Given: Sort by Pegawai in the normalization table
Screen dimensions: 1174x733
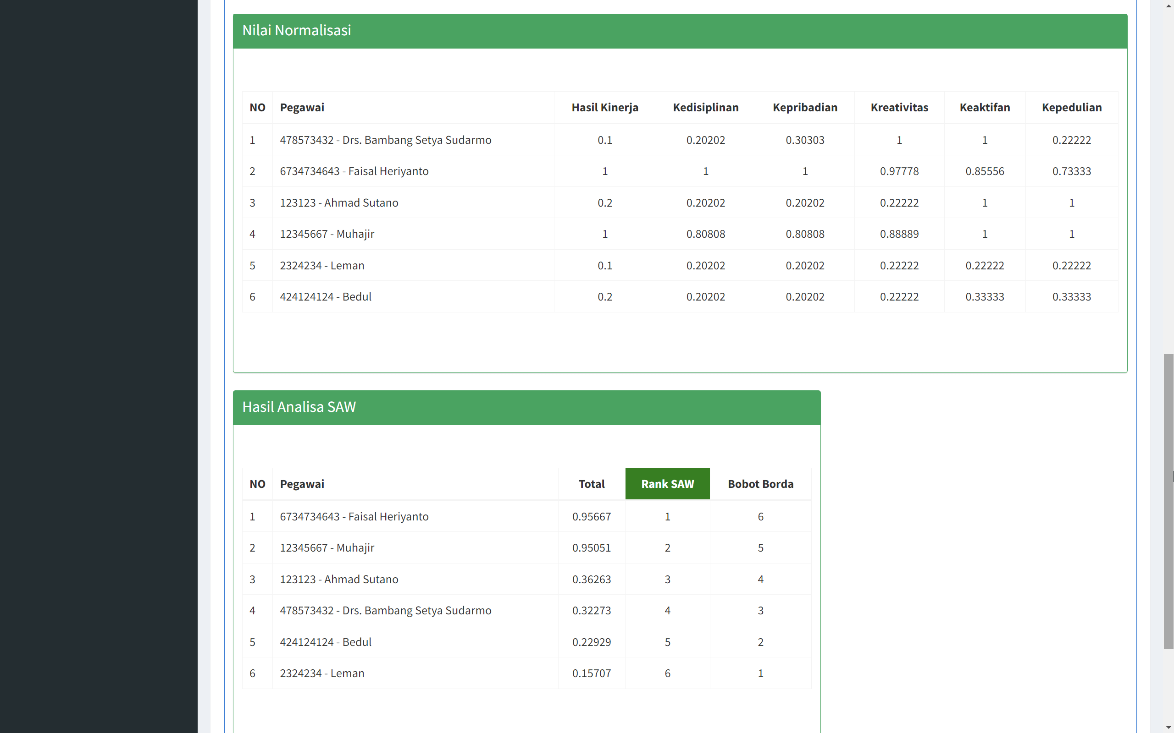Looking at the screenshot, I should click(x=302, y=107).
